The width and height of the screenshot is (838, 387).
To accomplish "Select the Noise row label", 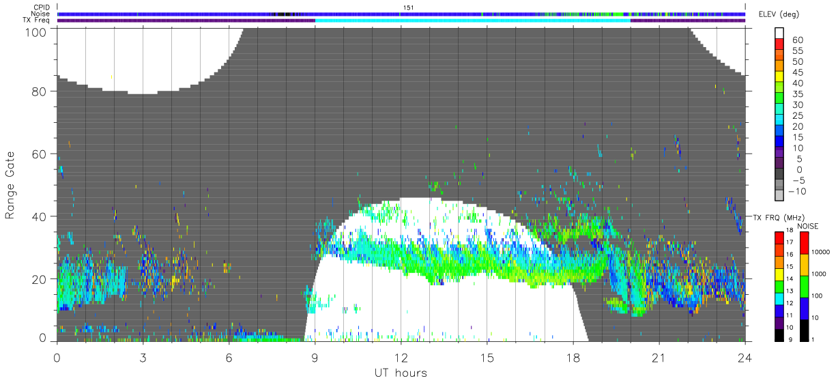I will 40,14.
